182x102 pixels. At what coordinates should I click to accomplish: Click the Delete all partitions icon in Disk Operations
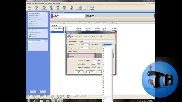click(x=30, y=32)
